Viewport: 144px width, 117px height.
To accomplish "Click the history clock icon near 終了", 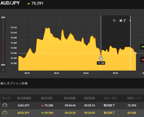I will tap(114, 20).
